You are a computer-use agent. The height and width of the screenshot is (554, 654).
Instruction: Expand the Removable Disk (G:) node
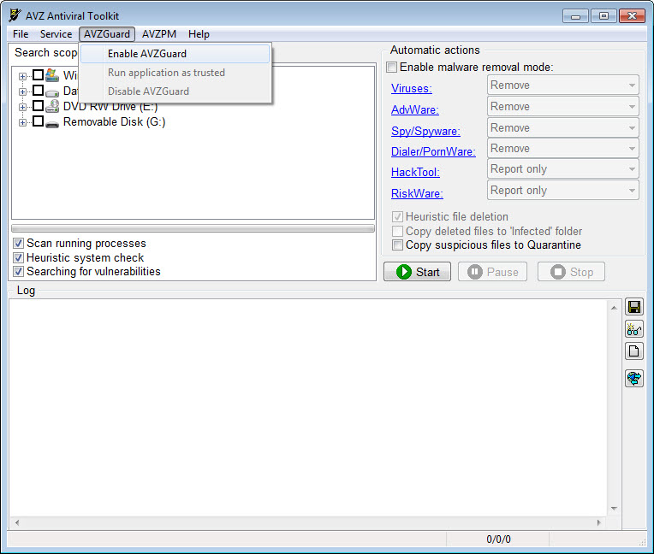(22, 122)
